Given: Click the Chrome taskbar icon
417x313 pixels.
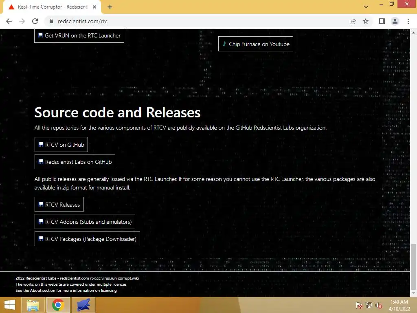Looking at the screenshot, I should click(x=58, y=305).
